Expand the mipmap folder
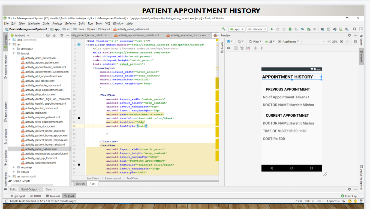 tap(14, 167)
